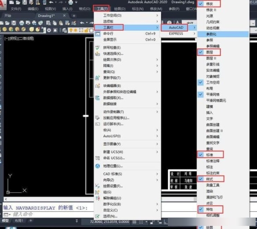This screenshot has height=229, width=257.
Task: Expand 查询(Q) submenu
Action: 127,72
